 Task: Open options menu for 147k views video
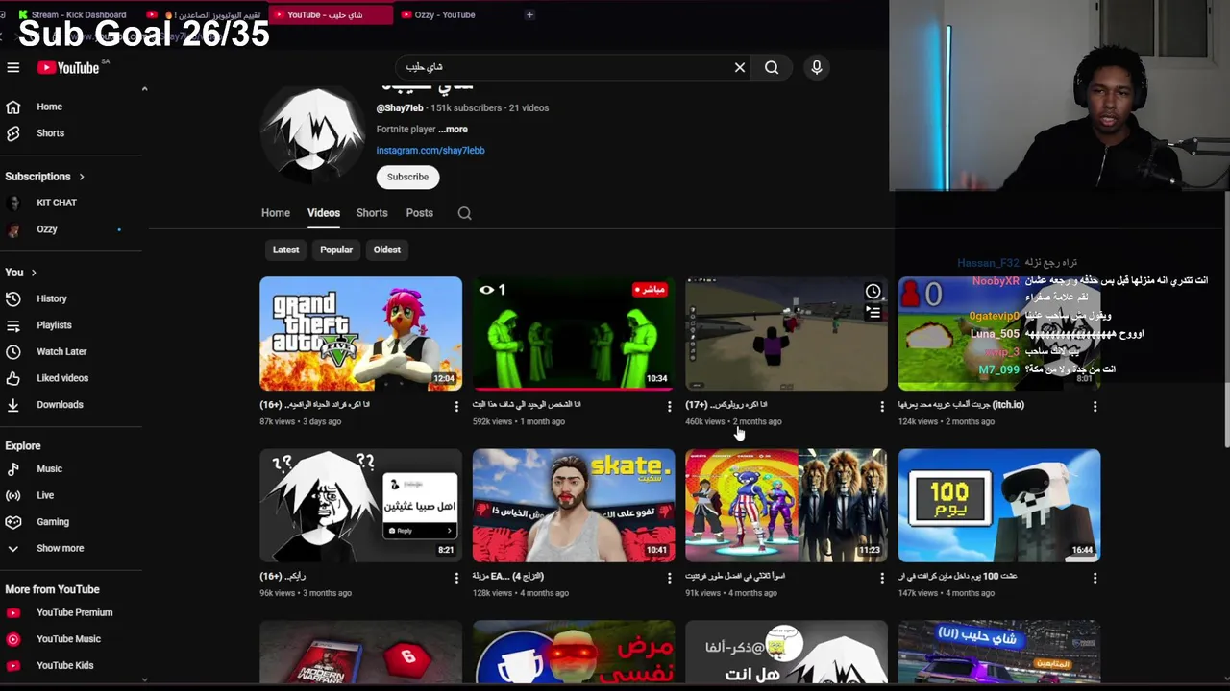[x=1095, y=579]
